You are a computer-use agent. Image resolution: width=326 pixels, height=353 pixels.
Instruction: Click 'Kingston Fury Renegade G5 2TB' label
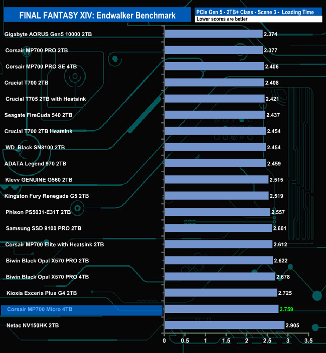(47, 196)
